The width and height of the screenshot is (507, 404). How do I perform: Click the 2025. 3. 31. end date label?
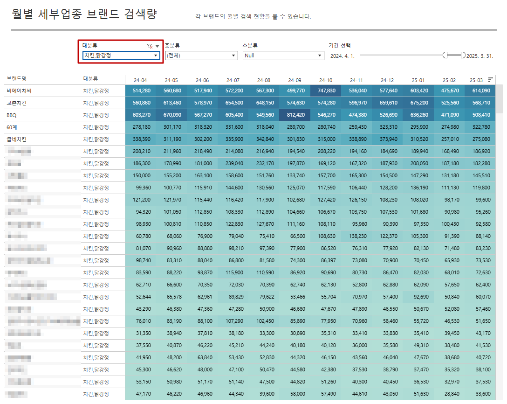(480, 56)
